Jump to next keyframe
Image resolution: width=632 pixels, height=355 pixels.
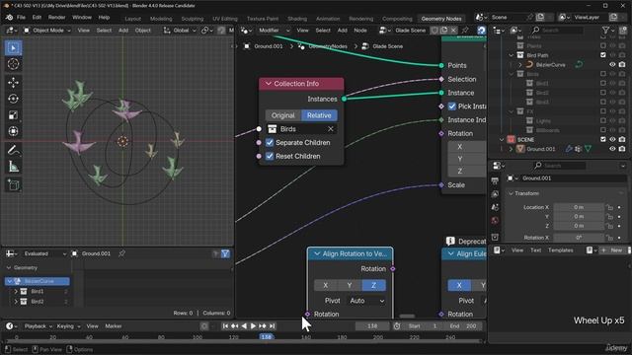263,326
